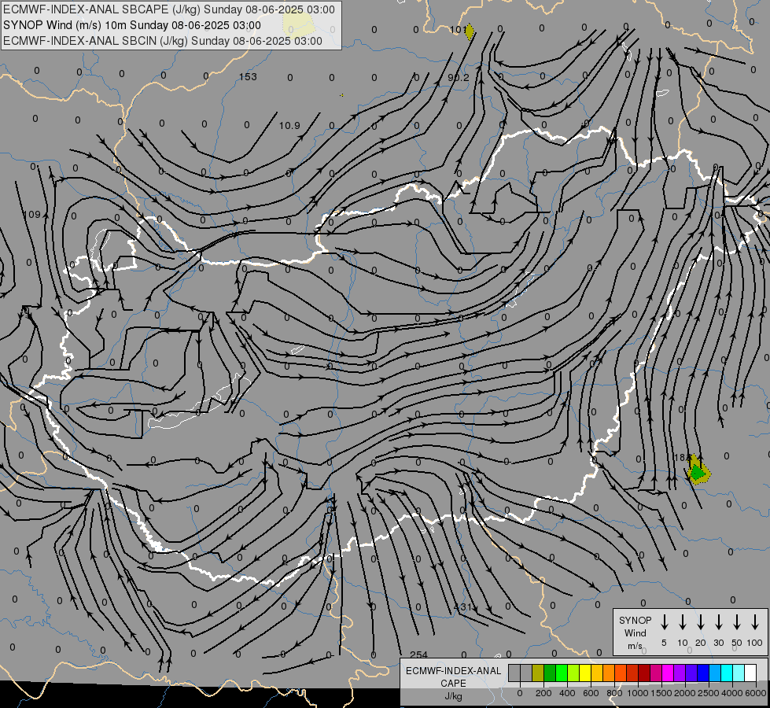Click the value 10.9 on map
770x708 pixels.
click(x=289, y=126)
